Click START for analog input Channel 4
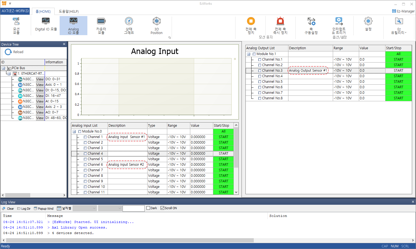416x249 pixels. tap(224, 154)
